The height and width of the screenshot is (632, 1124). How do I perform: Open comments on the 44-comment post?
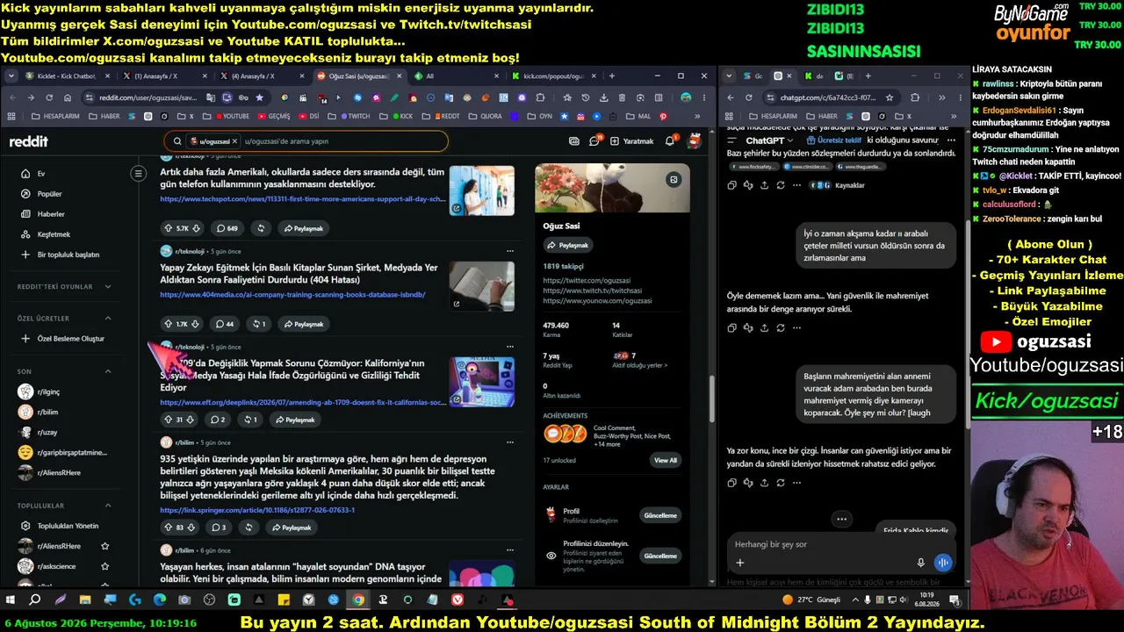pyautogui.click(x=223, y=324)
